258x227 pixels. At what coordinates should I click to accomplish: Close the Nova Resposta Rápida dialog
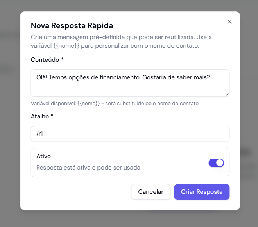(229, 22)
